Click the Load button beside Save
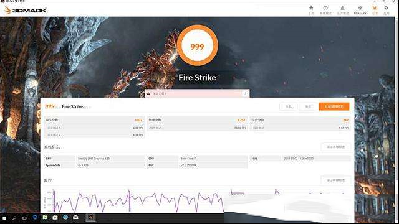Image resolution: width=399 pixels, height=224 pixels. [x=288, y=106]
